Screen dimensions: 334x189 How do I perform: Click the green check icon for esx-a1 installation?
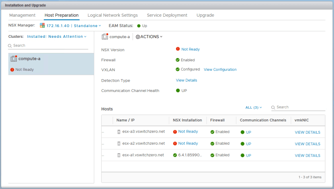[175, 155]
